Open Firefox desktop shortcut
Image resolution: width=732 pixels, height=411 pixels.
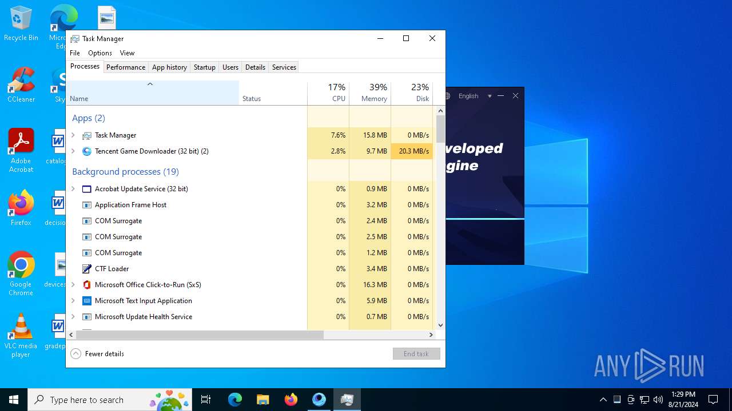coord(21,208)
